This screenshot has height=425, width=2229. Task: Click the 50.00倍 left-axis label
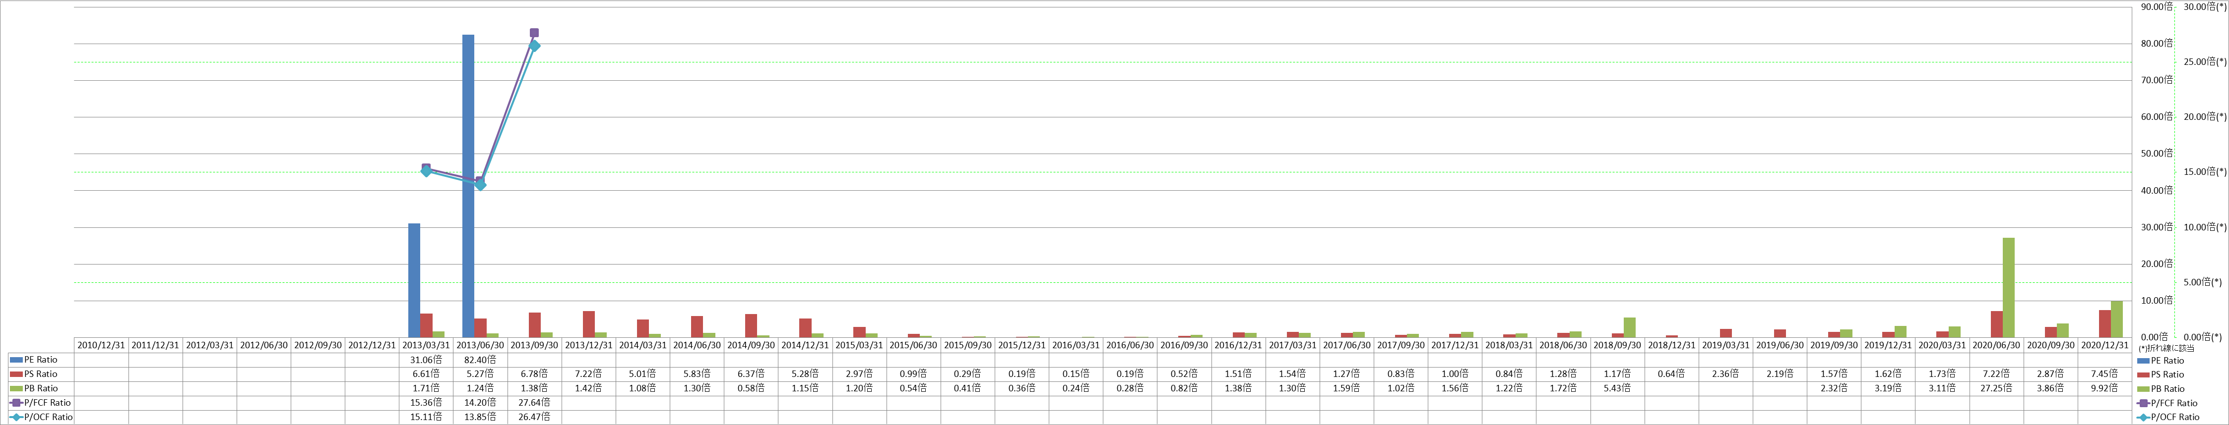coord(2157,154)
